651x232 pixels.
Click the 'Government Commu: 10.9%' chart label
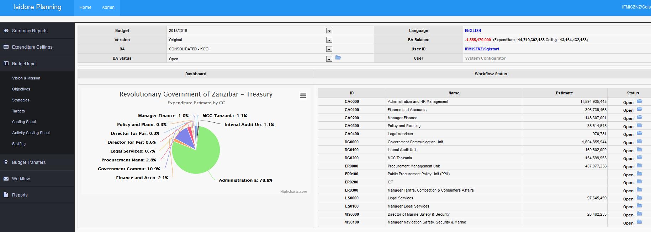tap(129, 169)
